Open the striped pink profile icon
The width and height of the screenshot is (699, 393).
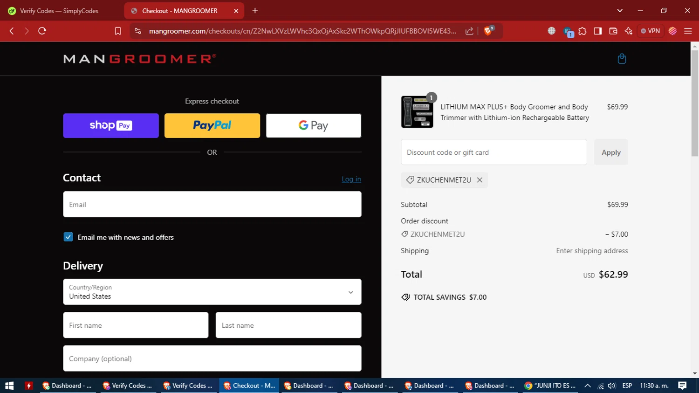pos(672,31)
